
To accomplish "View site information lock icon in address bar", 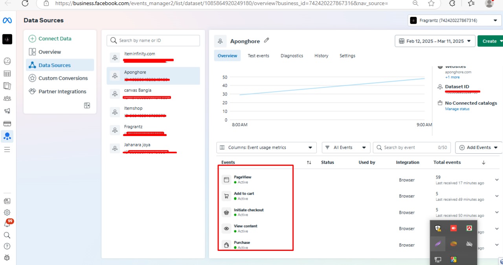I will point(46,3).
